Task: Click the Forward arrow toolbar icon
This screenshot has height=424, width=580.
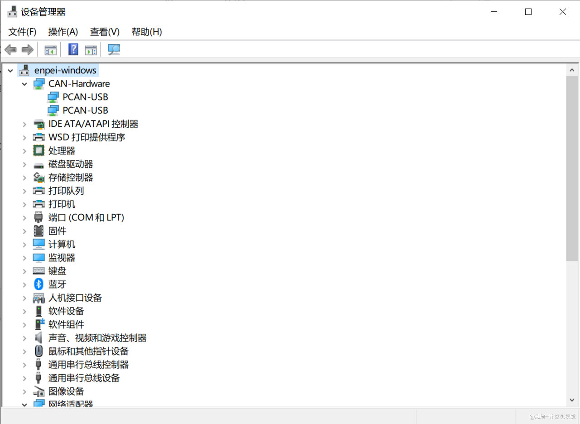Action: [x=28, y=50]
